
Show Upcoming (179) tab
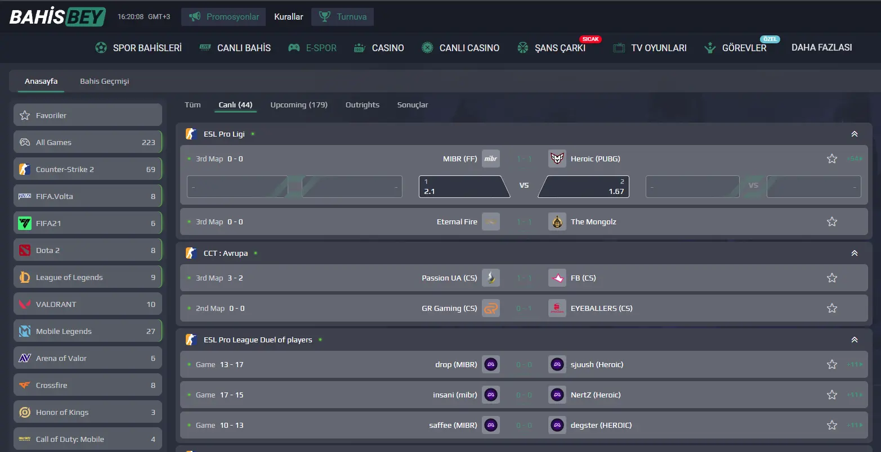point(299,105)
